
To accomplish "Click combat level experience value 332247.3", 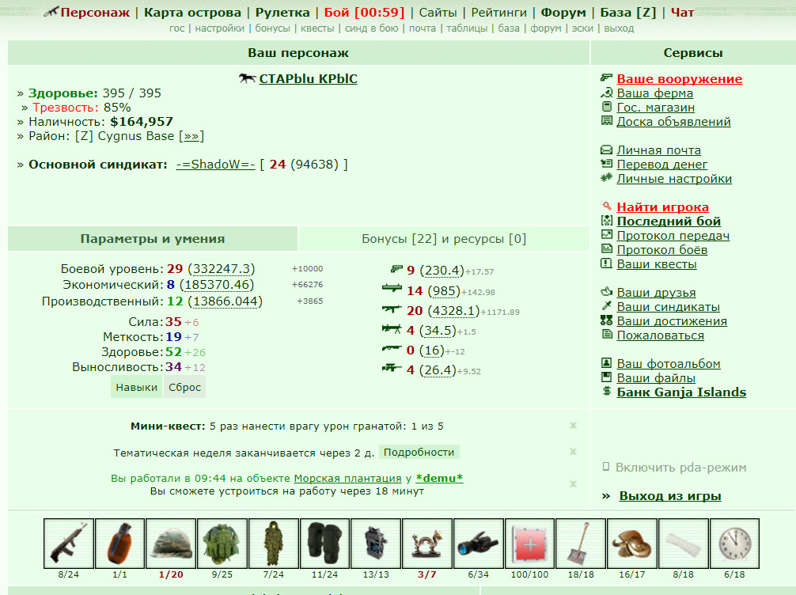I will click(222, 268).
